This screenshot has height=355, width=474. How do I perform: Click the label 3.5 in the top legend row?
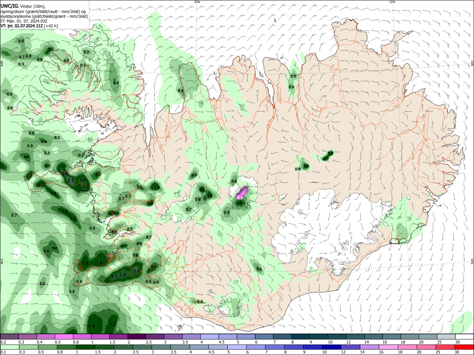[185, 342]
